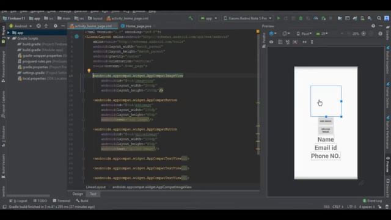
Task: Start debugging with the green bug icon
Action: tap(301, 18)
